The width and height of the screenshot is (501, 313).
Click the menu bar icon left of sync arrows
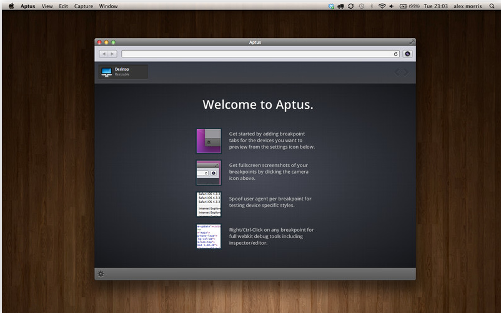(x=340, y=6)
